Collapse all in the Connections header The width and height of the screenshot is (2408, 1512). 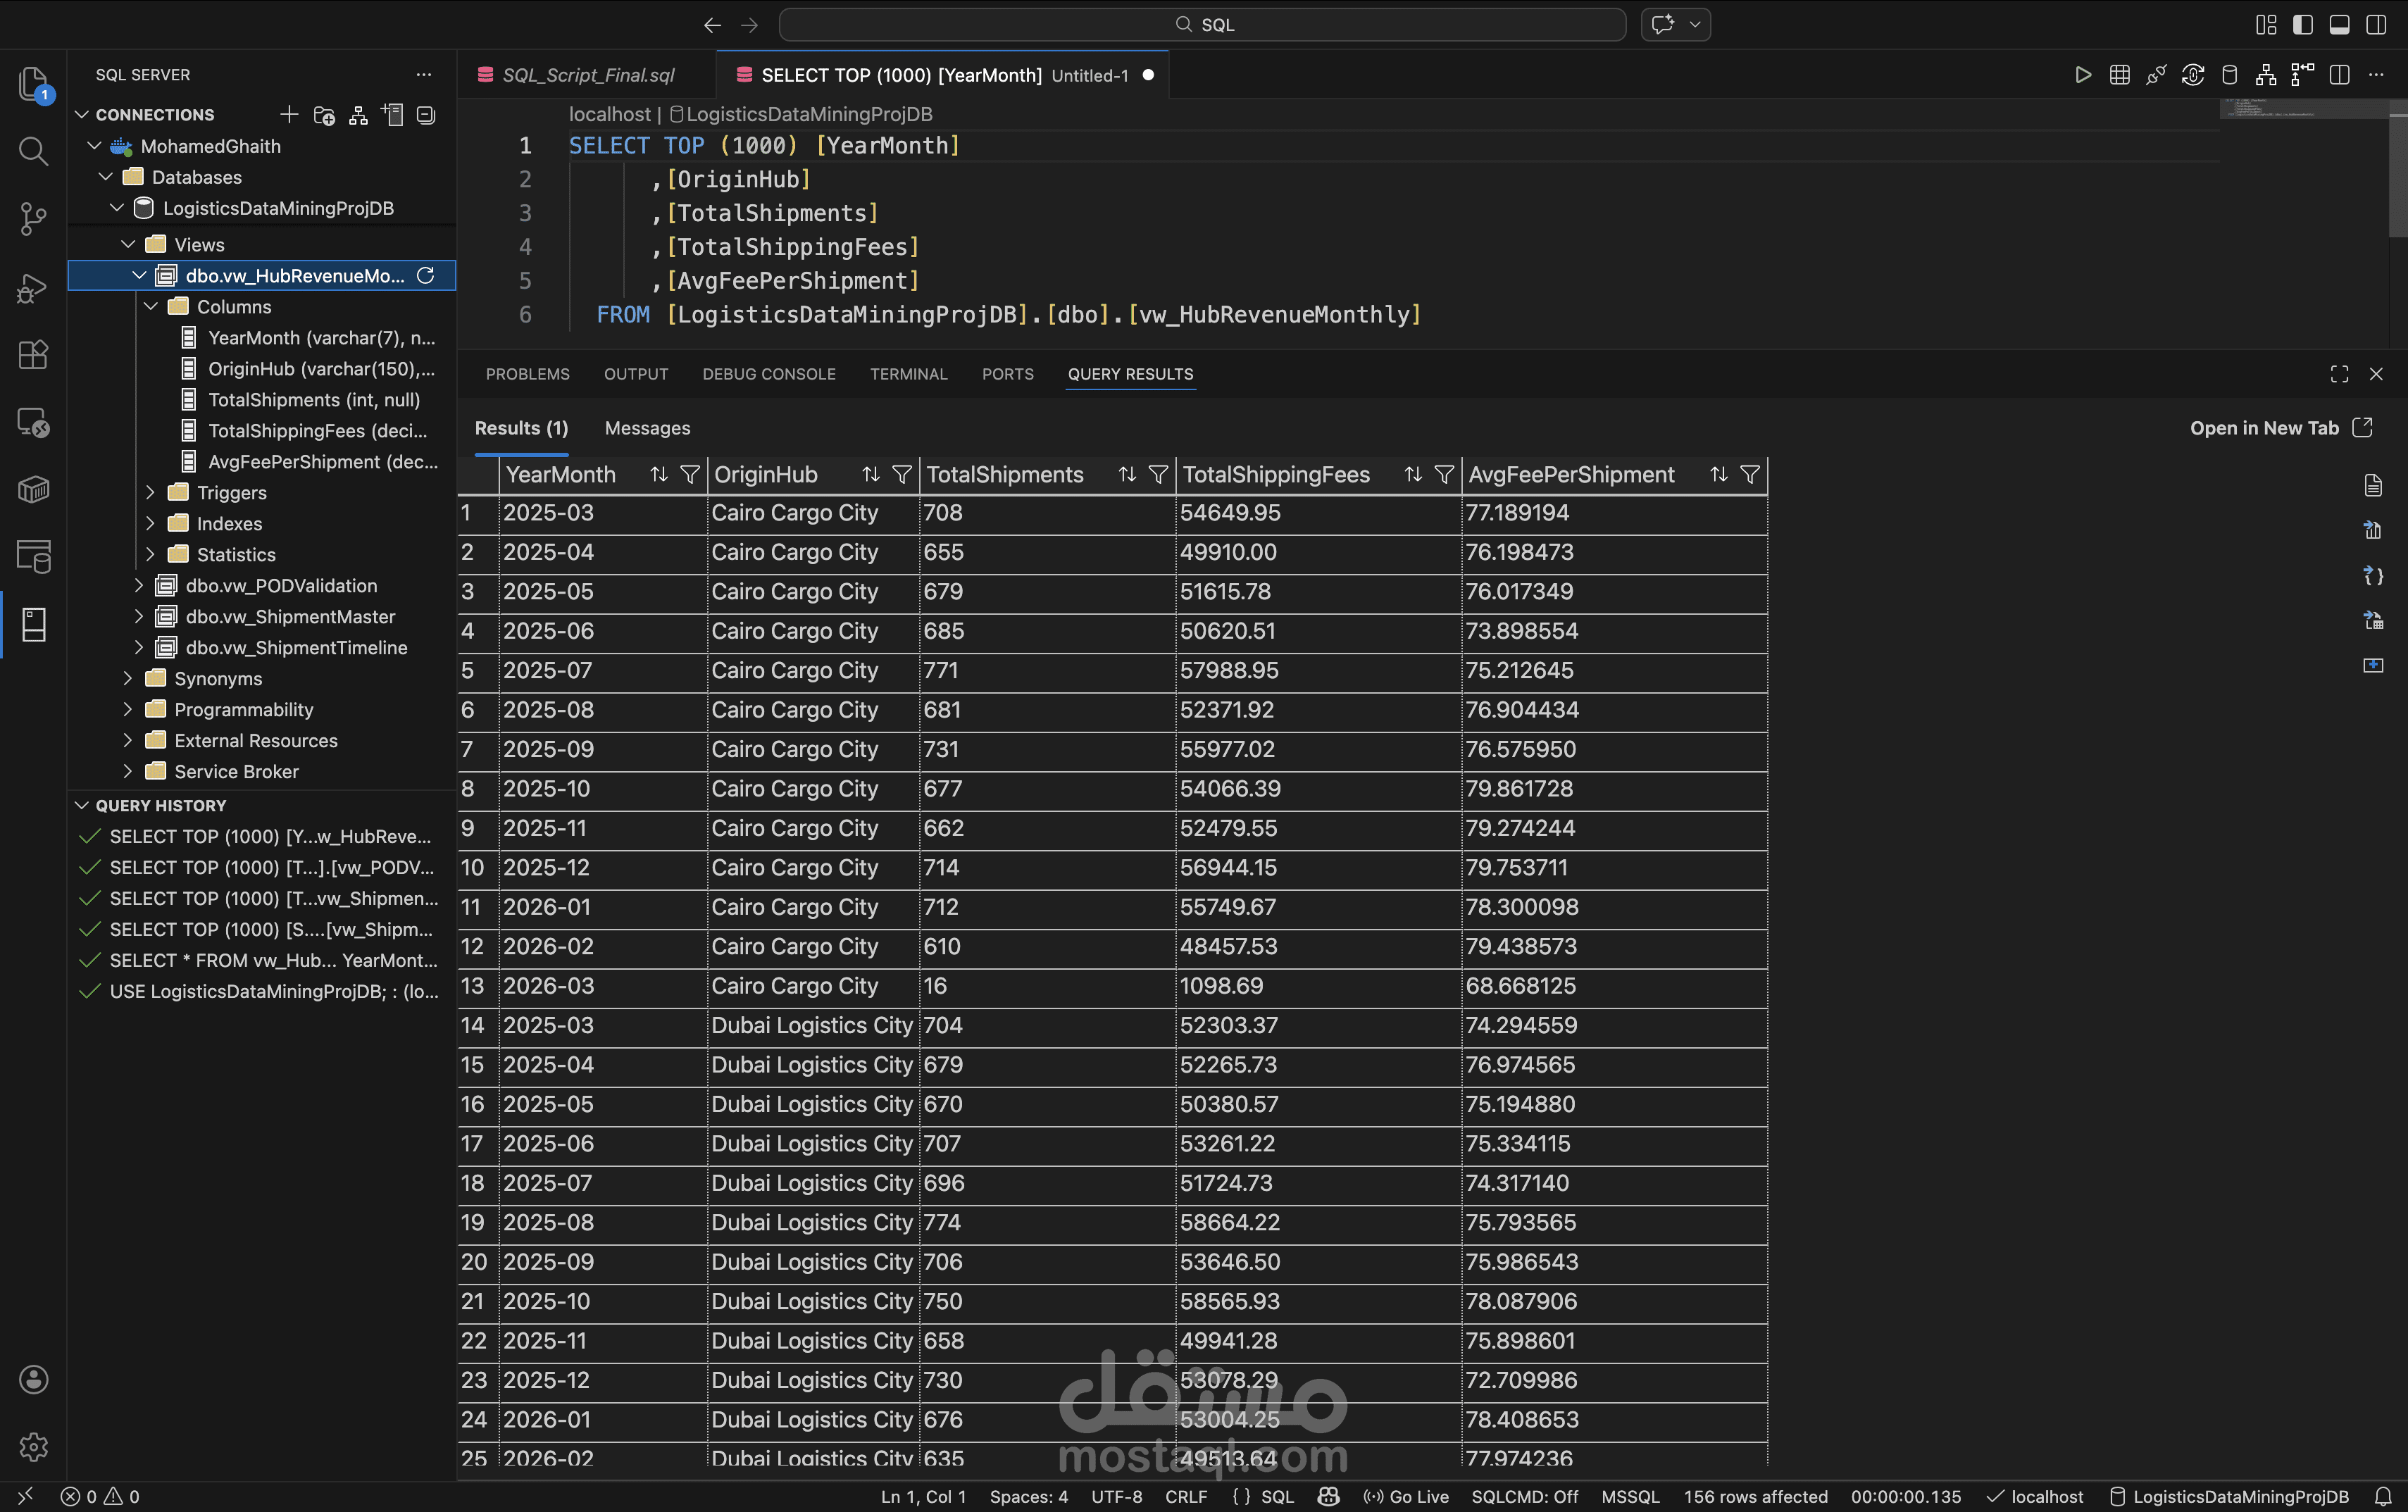click(426, 115)
